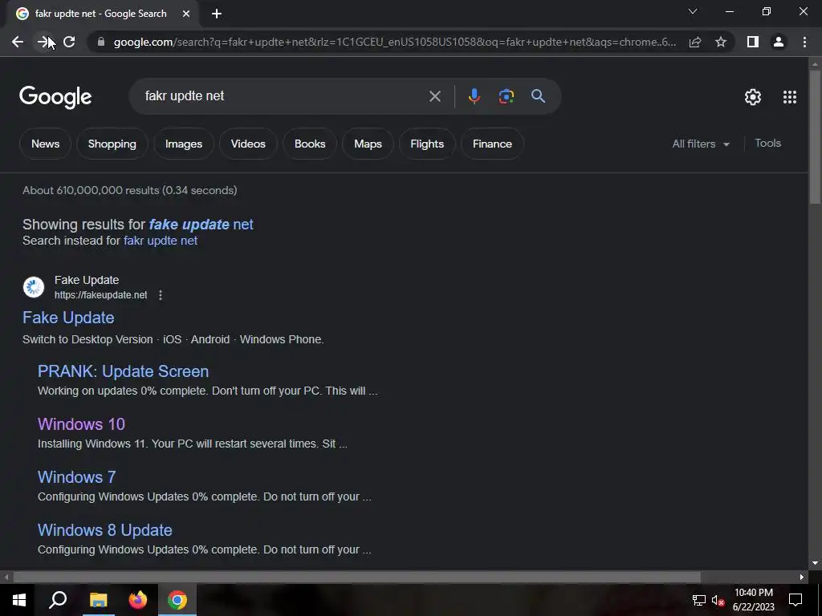This screenshot has width=822, height=616.
Task: Click the magnifier search button
Action: click(538, 96)
